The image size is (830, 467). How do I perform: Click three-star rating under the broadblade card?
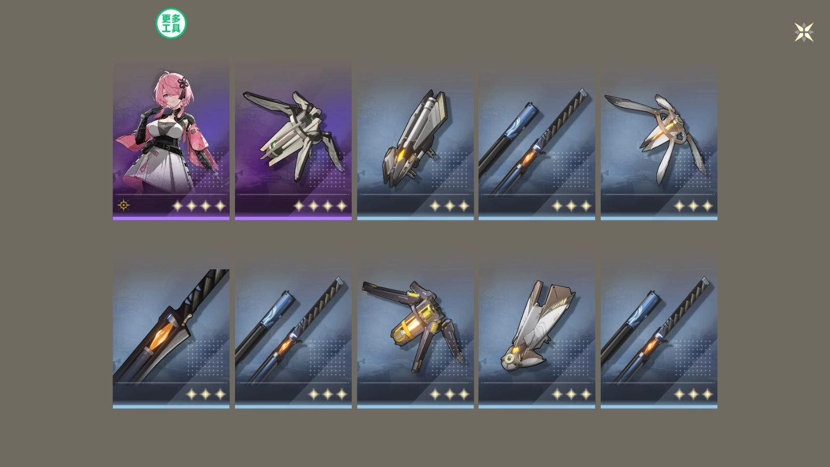[206, 394]
